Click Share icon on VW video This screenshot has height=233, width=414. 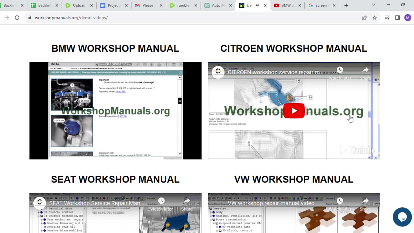365,205
